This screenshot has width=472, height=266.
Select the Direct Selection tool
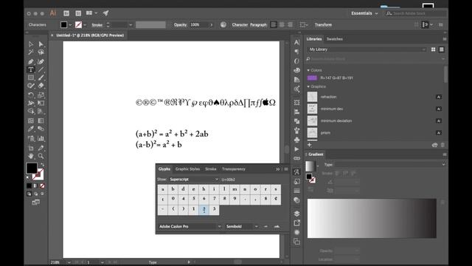(41, 44)
